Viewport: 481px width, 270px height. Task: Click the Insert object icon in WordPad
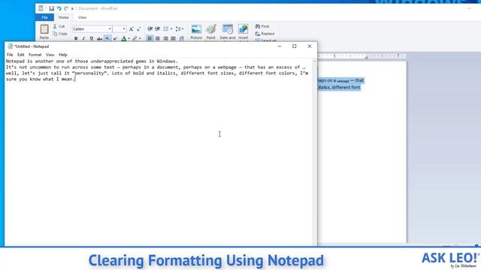243,29
